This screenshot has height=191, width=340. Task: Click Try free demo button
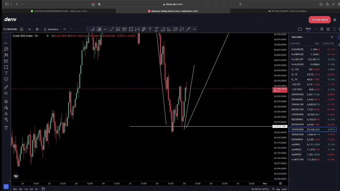tap(320, 20)
